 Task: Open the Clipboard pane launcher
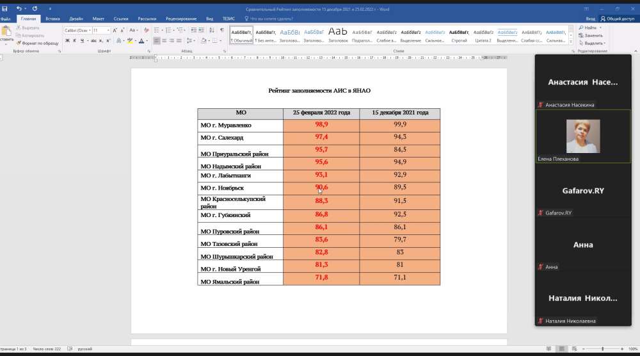(x=59, y=51)
